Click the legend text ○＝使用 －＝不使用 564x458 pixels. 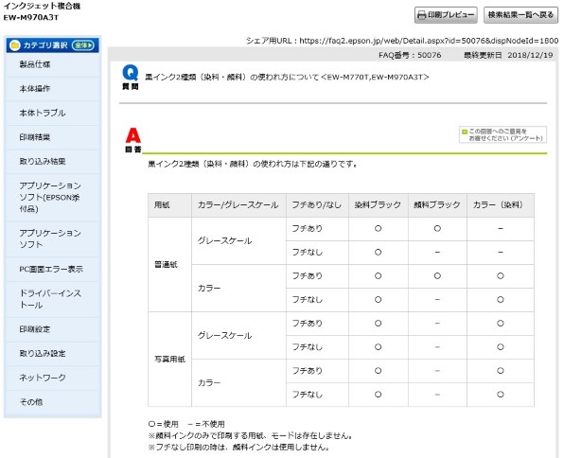tap(186, 424)
